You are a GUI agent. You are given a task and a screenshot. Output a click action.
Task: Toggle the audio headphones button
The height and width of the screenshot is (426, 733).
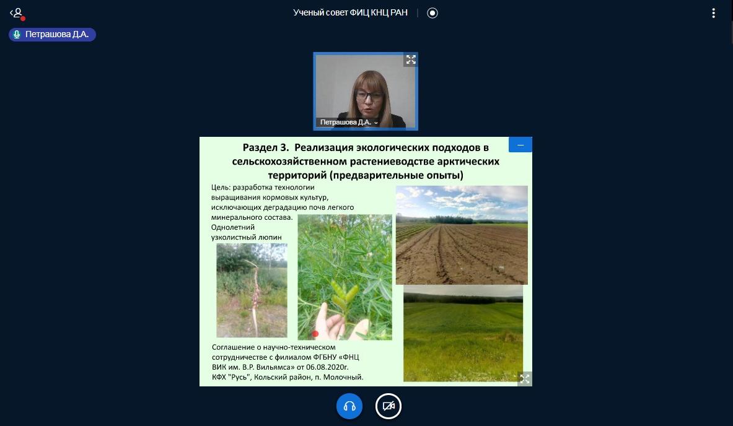349,406
